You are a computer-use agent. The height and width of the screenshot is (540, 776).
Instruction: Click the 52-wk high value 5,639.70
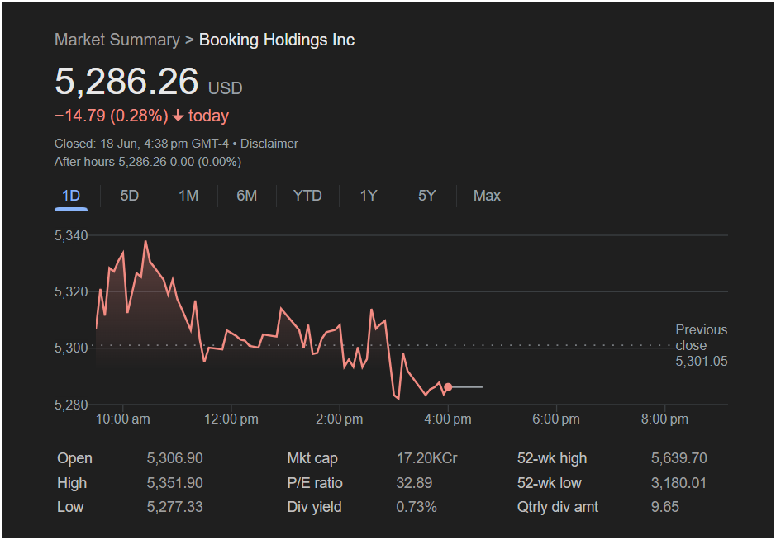click(679, 458)
